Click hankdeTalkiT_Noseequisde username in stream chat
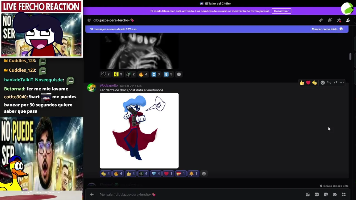 coord(34,80)
